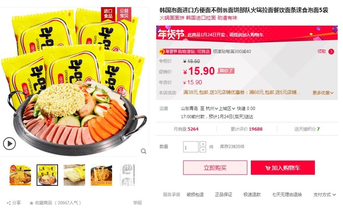Play the product video

[x=9, y=144]
